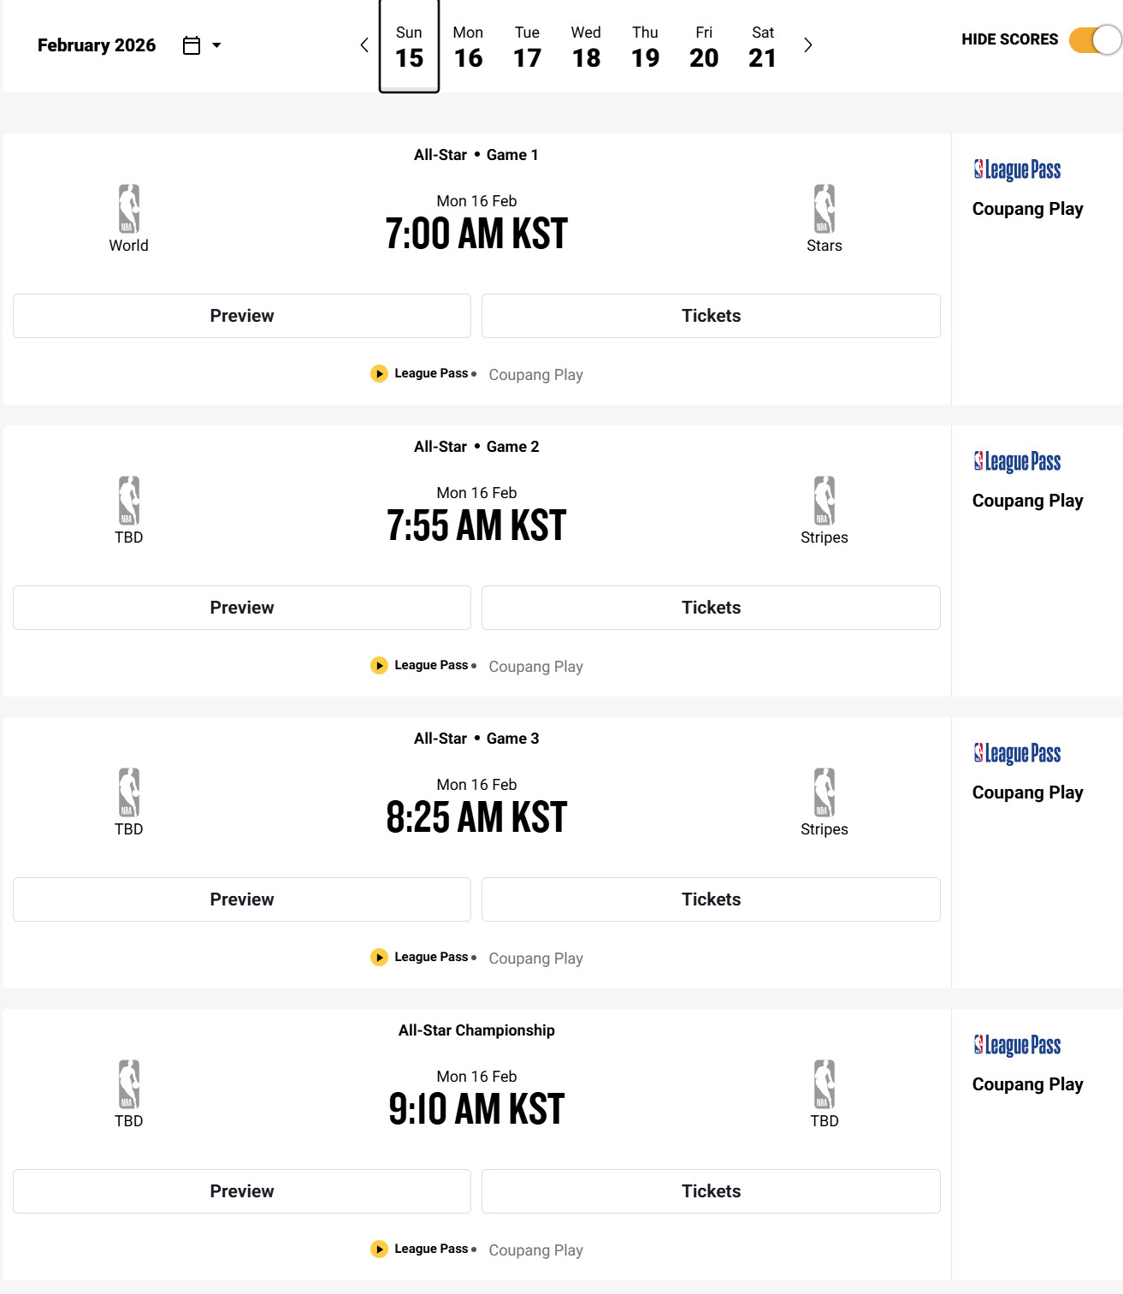This screenshot has height=1294, width=1123.
Task: Click the Stars team logo in Game 1
Action: pos(824,209)
